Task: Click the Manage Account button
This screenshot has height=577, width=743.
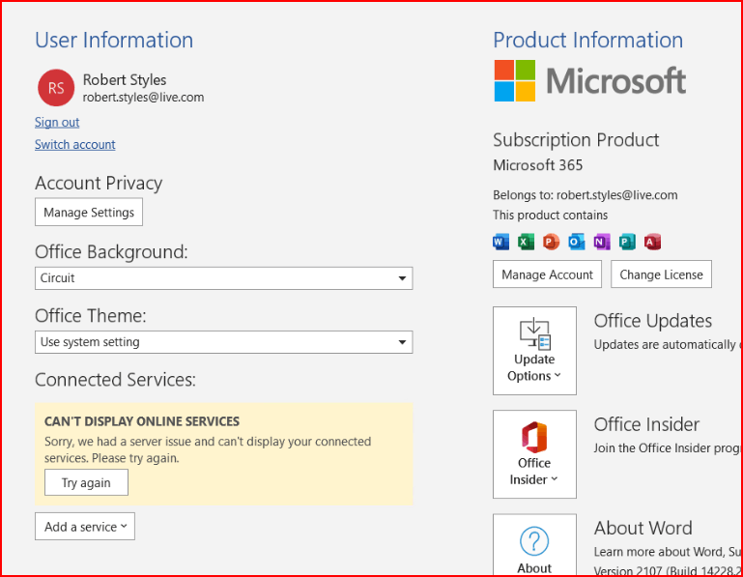Action: pyautogui.click(x=547, y=274)
